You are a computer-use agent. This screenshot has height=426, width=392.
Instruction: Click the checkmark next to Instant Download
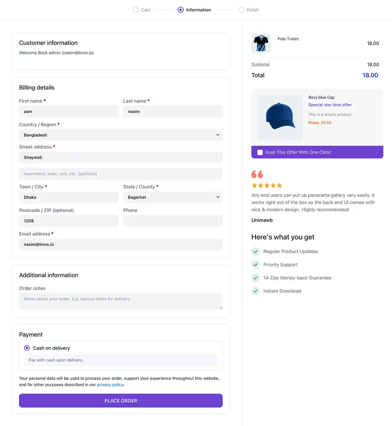click(255, 291)
